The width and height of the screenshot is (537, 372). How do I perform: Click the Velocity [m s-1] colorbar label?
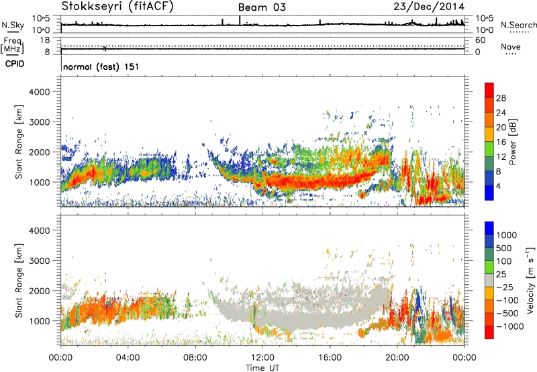click(530, 280)
